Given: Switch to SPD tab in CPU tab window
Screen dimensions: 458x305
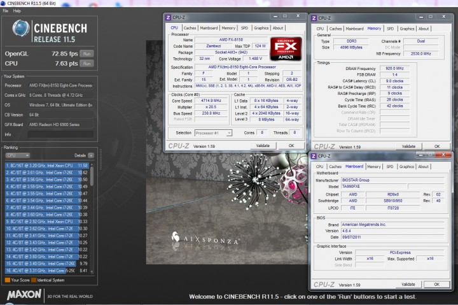Looking at the screenshot, I should click(x=244, y=28).
